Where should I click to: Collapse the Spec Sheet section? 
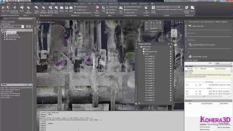[x=231, y=66]
